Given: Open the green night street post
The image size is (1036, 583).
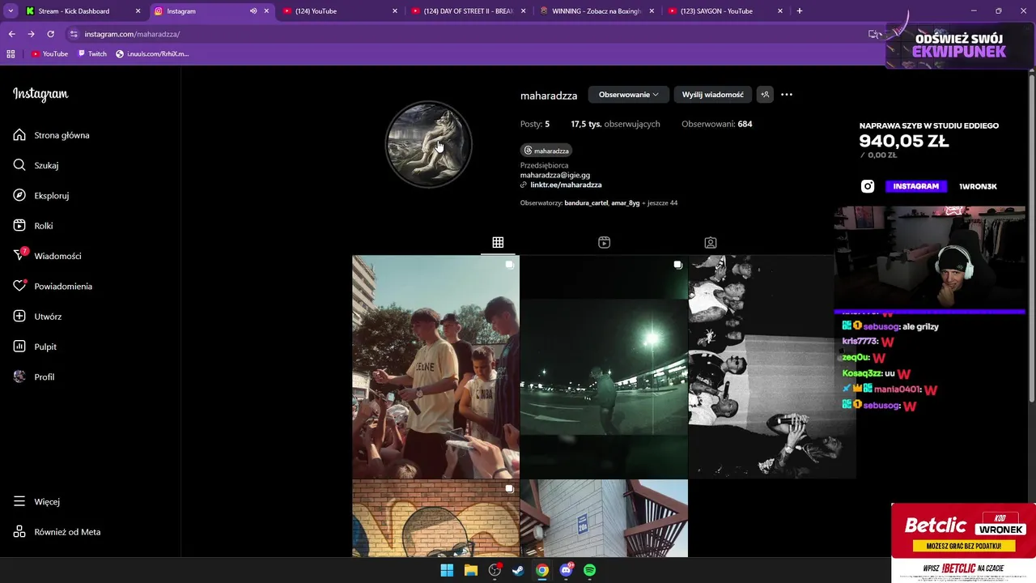Looking at the screenshot, I should point(604,367).
